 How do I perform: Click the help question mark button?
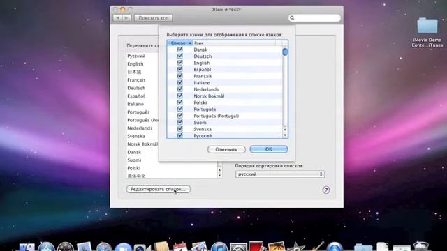tap(326, 190)
